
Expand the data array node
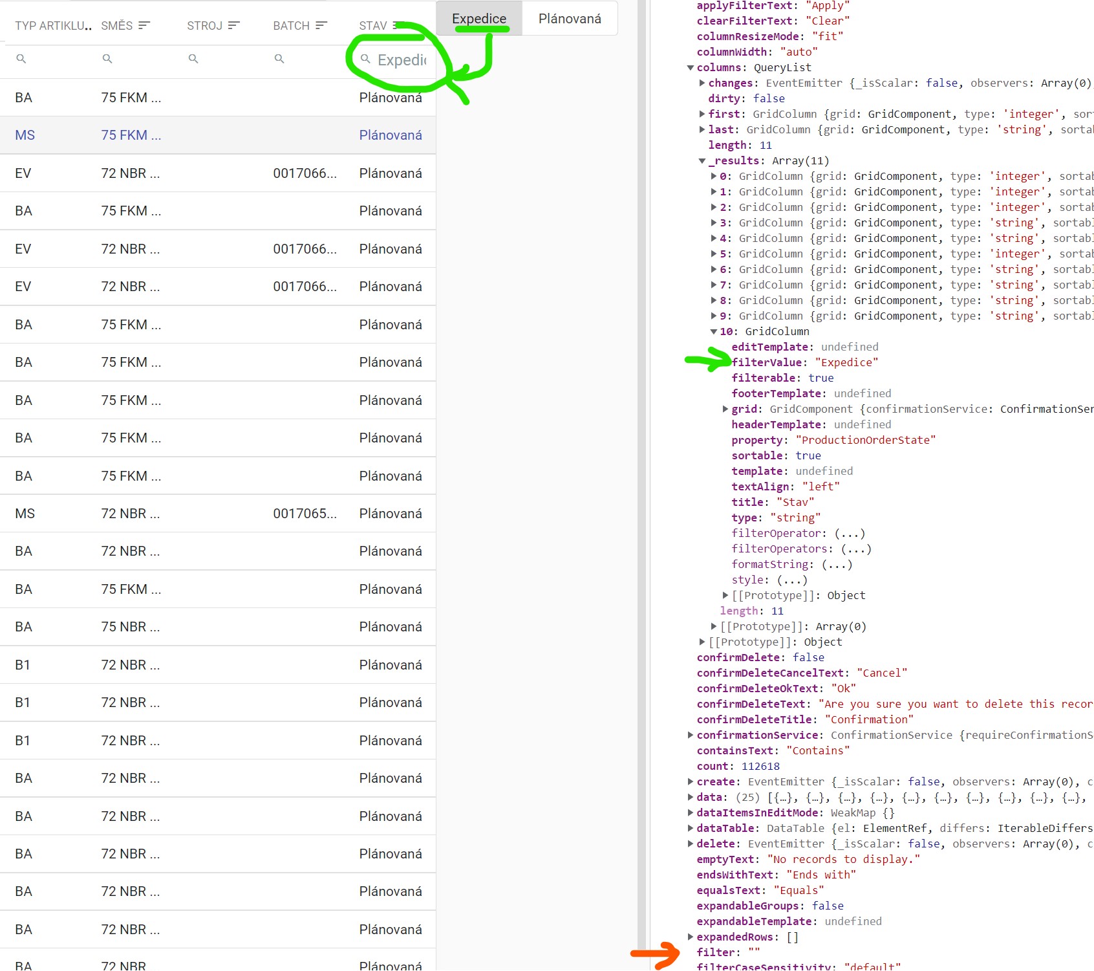(x=691, y=797)
